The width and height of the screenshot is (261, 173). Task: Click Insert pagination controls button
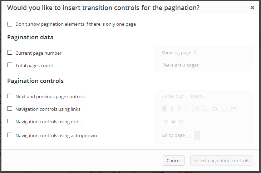(222, 160)
